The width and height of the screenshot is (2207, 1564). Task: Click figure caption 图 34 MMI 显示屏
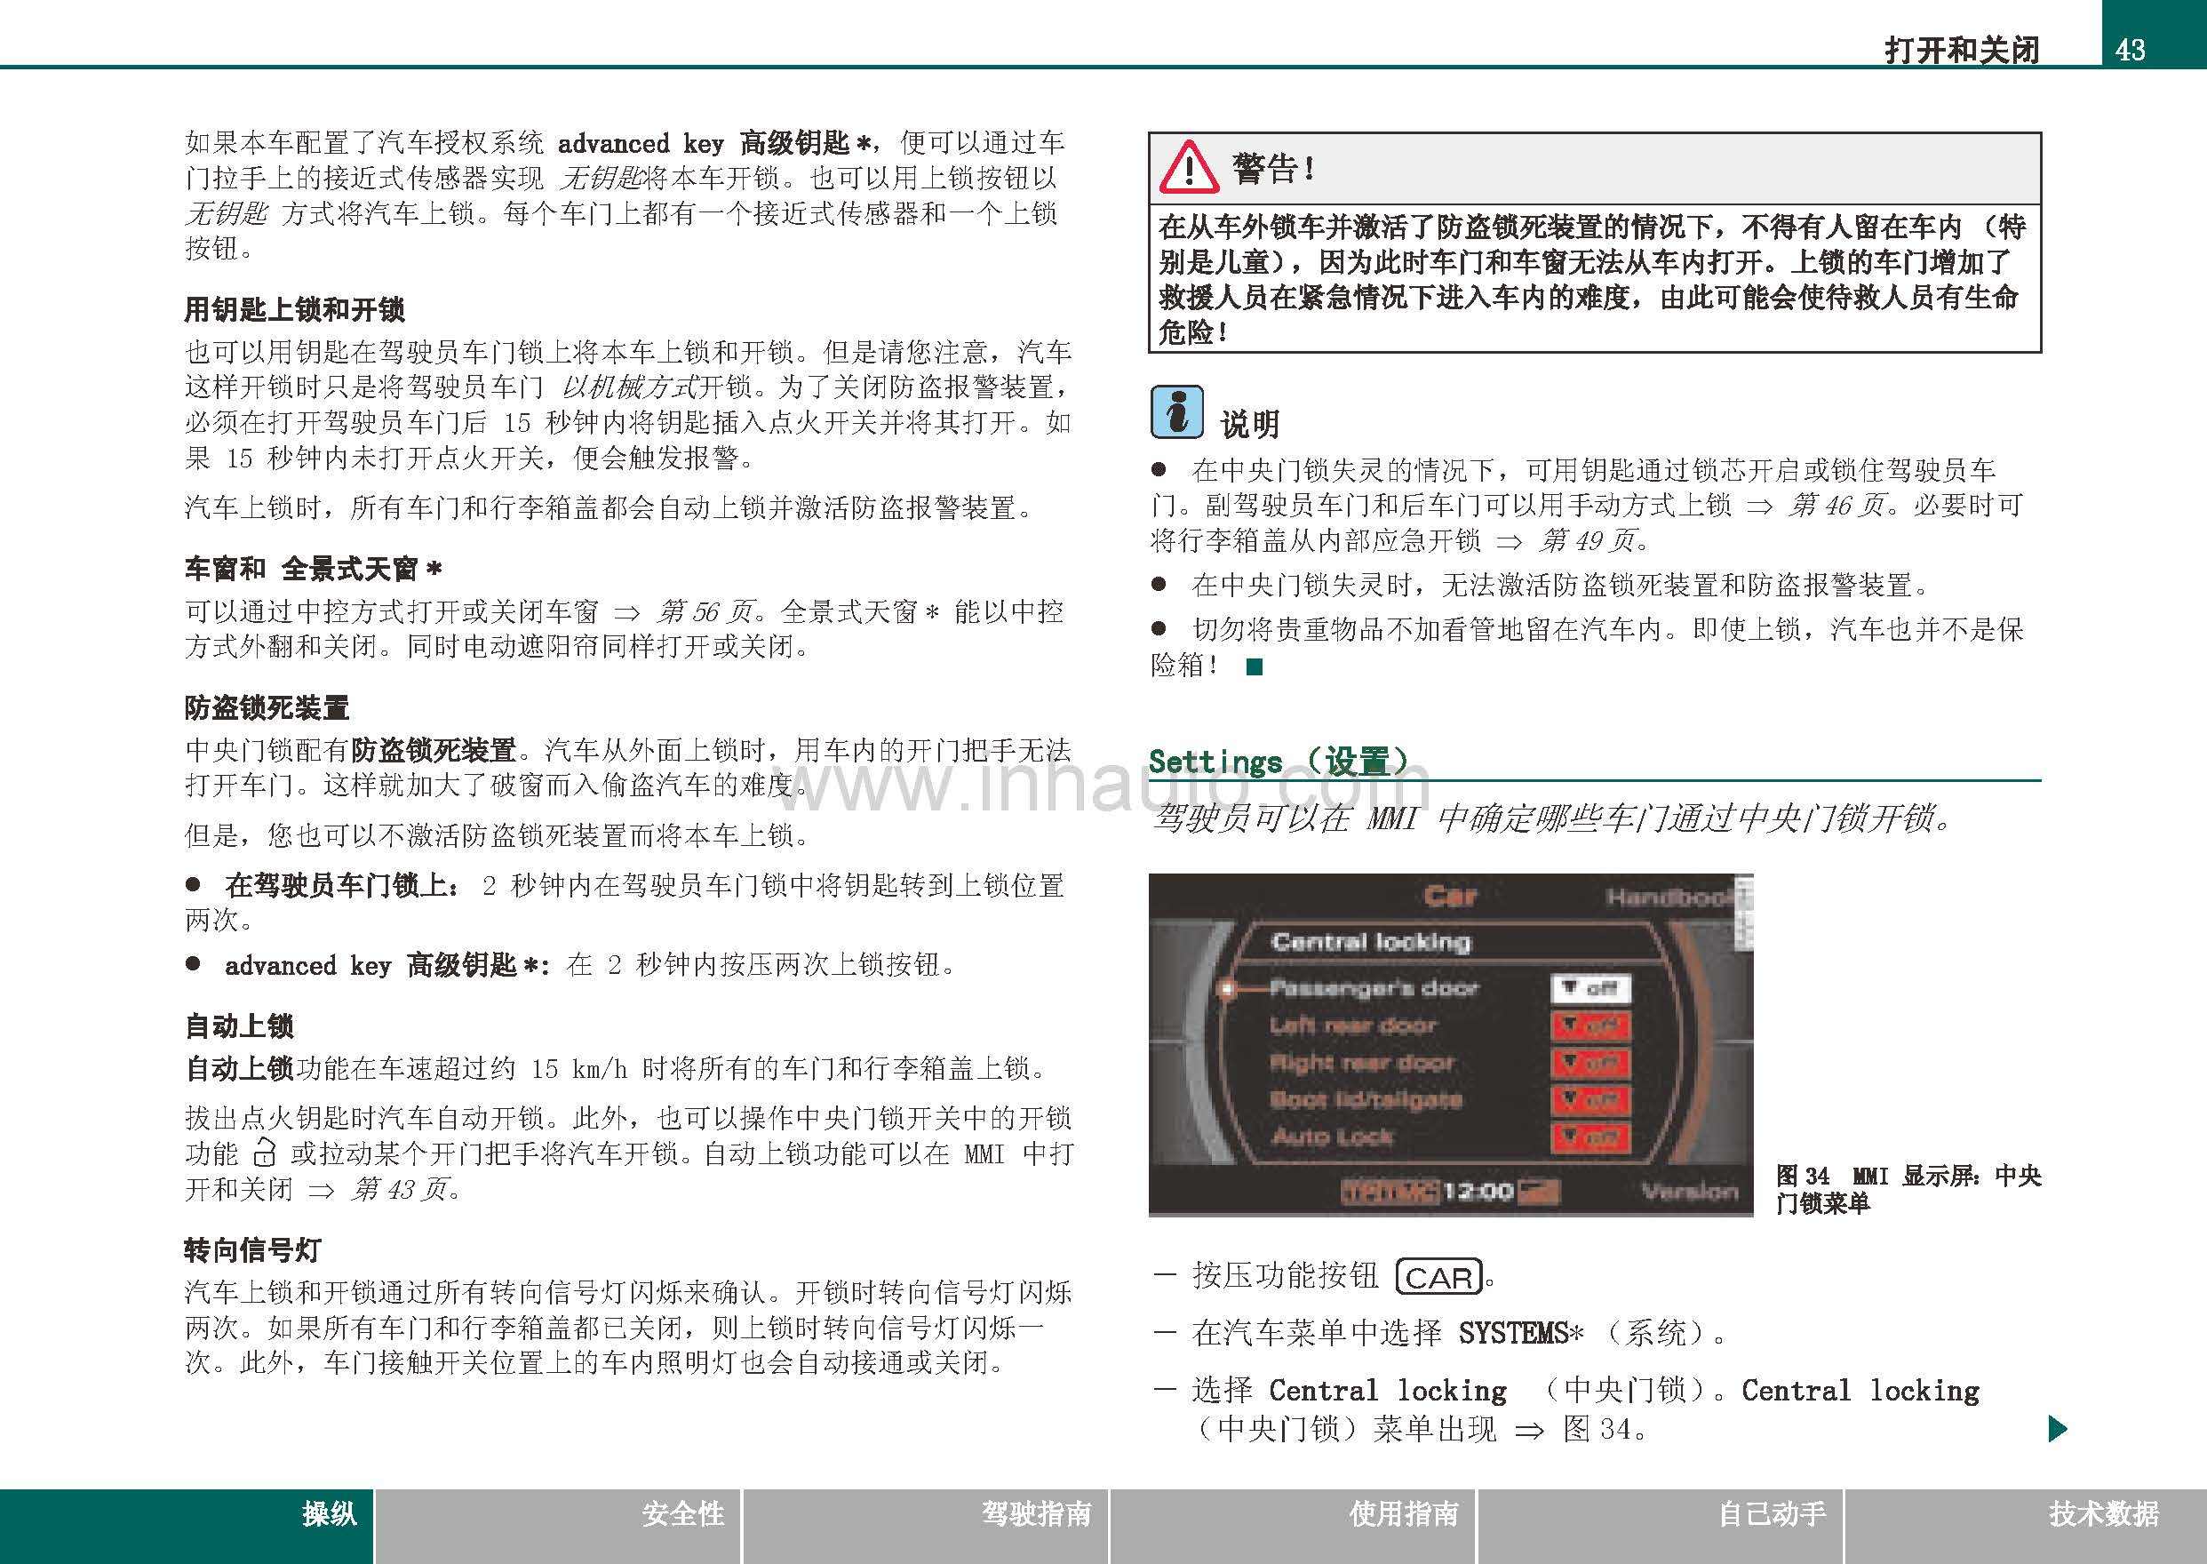[1908, 1188]
